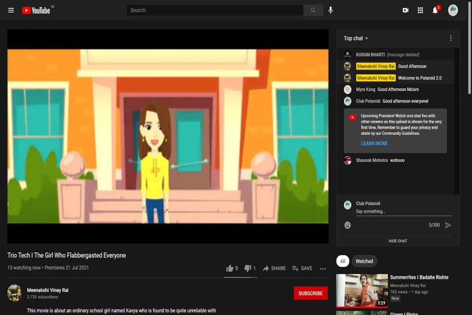This screenshot has width=472, height=315.
Task: Click the video player area
Action: [x=168, y=136]
